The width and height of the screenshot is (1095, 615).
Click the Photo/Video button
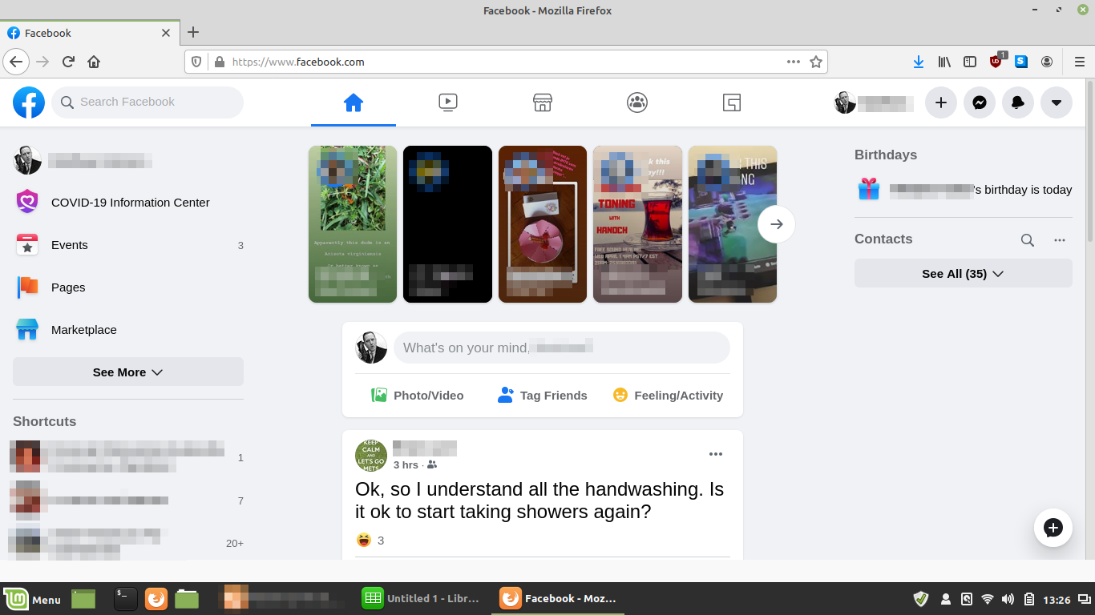click(418, 396)
